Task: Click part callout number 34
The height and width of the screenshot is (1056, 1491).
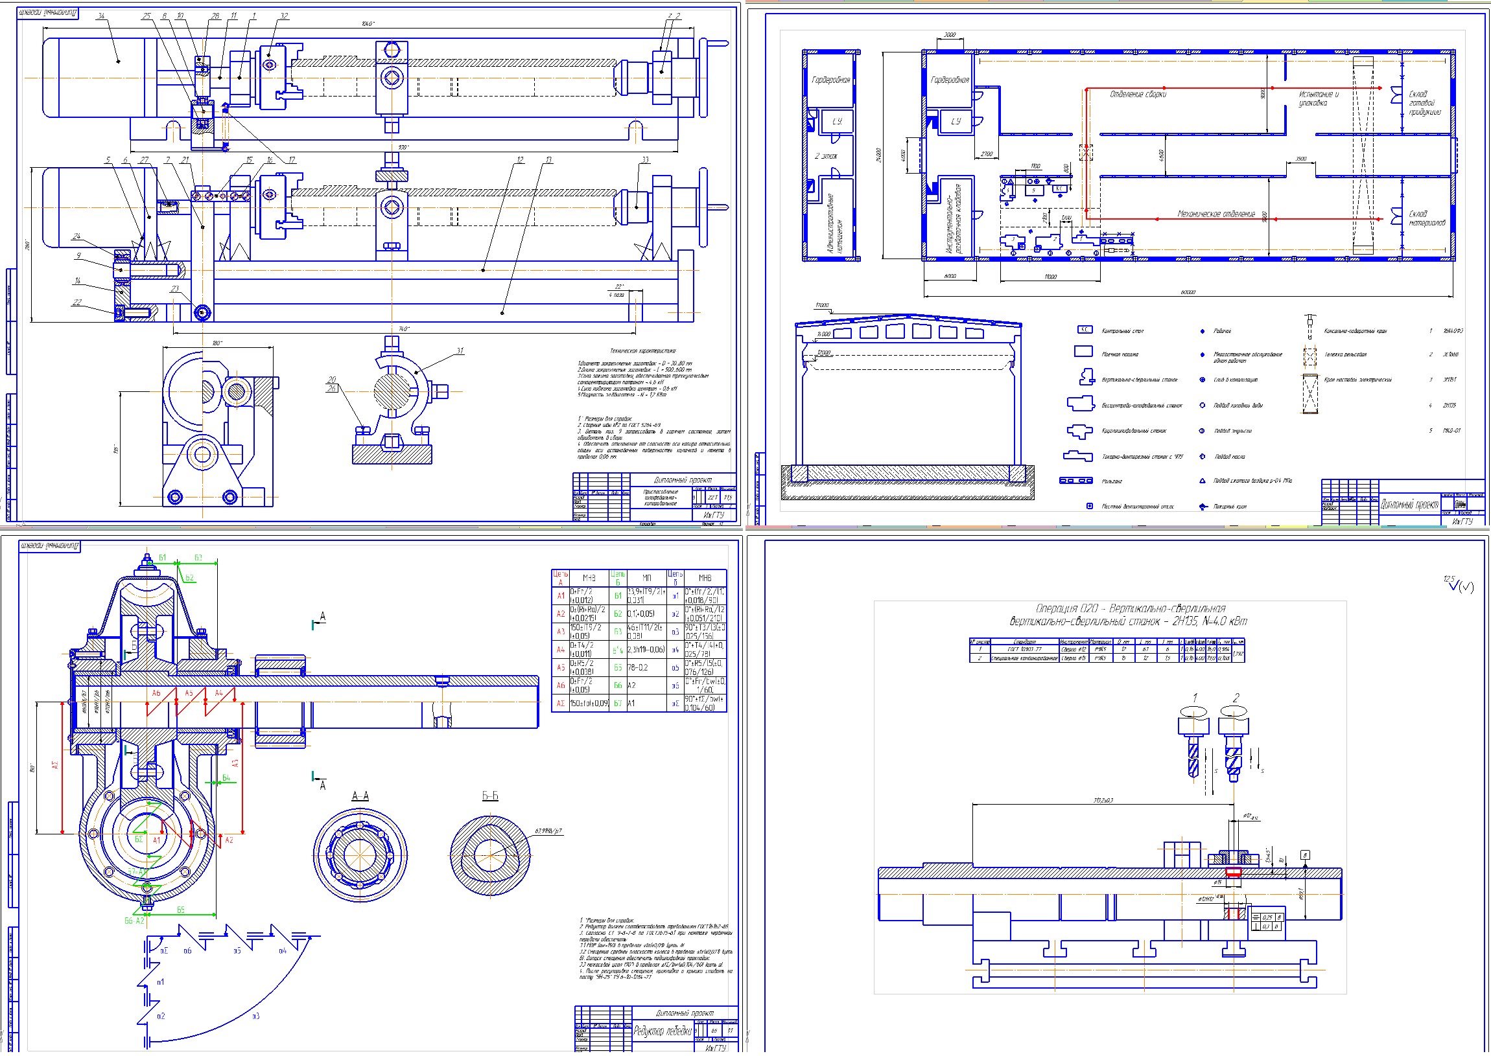Action: point(101,16)
